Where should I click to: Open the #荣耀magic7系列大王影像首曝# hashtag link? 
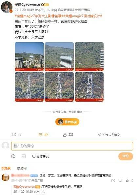[38, 16]
